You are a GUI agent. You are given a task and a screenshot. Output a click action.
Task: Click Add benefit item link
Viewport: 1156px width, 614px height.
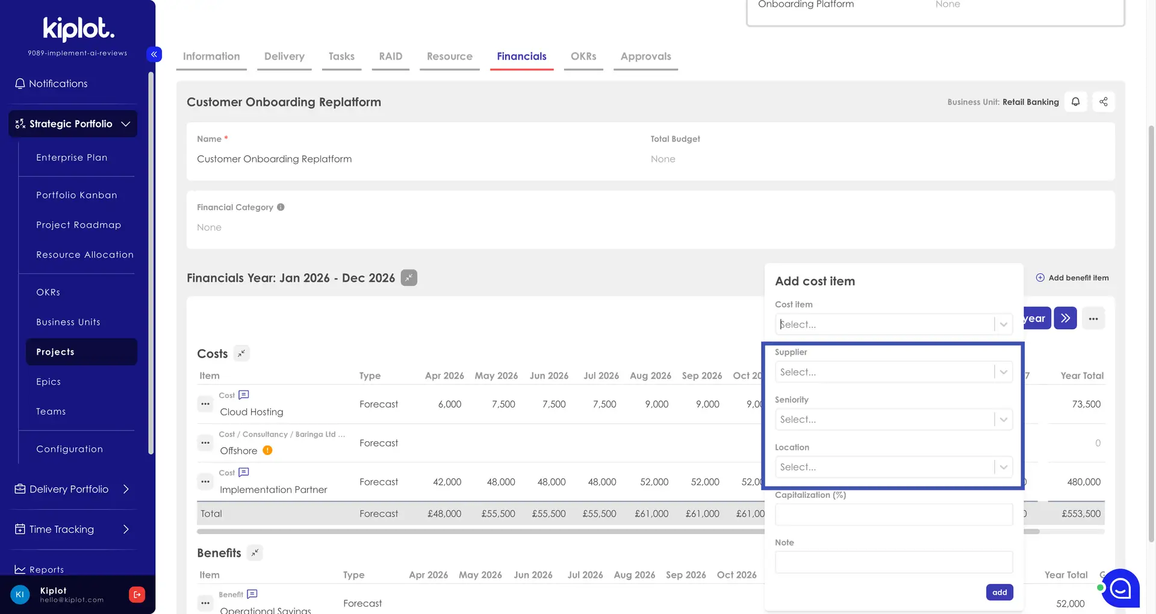pos(1072,278)
